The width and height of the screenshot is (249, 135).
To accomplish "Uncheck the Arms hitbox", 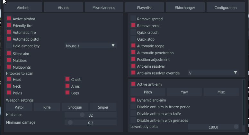I will 67,86.
